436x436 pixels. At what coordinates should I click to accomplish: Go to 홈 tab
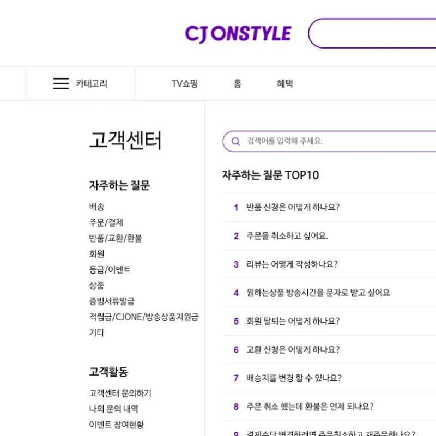237,83
